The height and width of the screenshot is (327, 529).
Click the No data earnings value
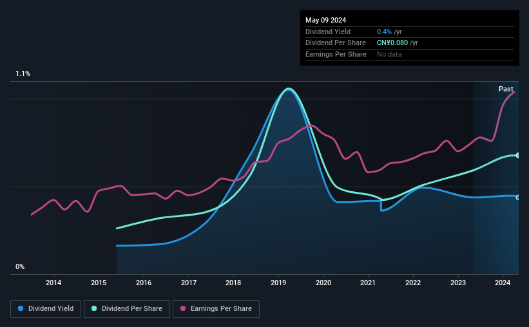click(389, 54)
